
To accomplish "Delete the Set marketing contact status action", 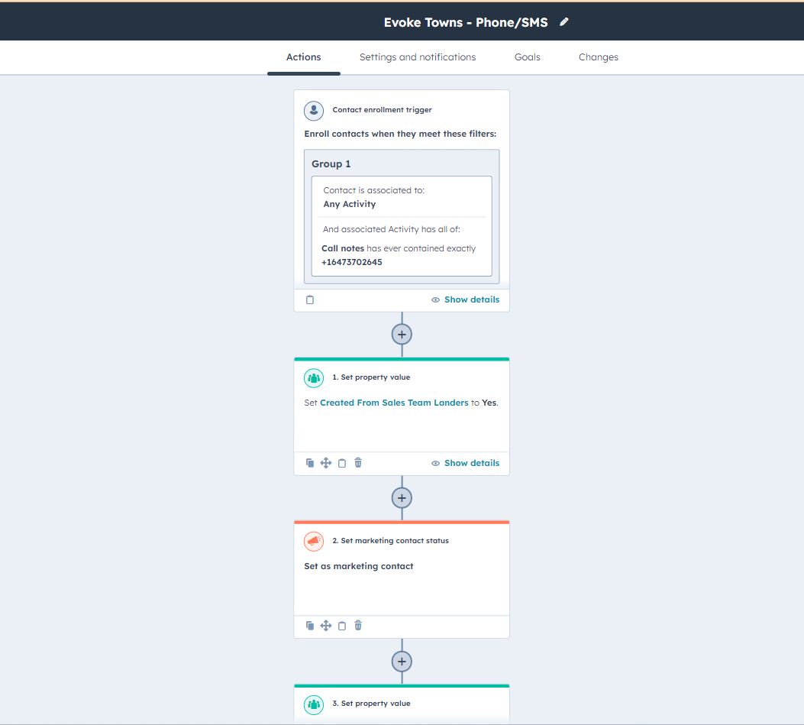I will tap(358, 626).
